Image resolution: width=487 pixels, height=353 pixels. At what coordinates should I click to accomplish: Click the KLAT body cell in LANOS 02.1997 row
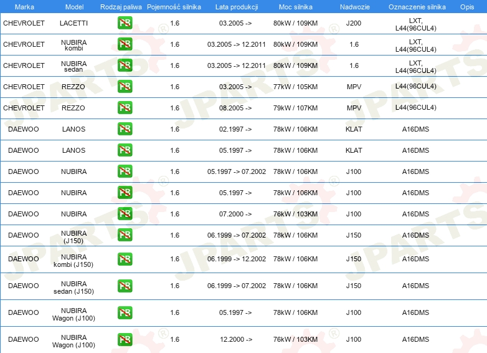tap(354, 129)
